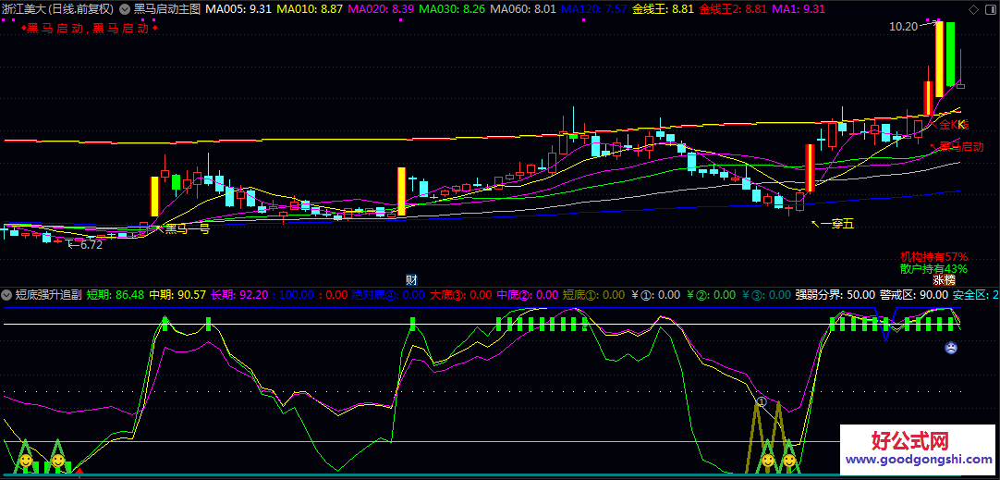Toggle the side panel icon at top right
Image resolution: width=1000 pixels, height=480 pixels.
(990, 9)
